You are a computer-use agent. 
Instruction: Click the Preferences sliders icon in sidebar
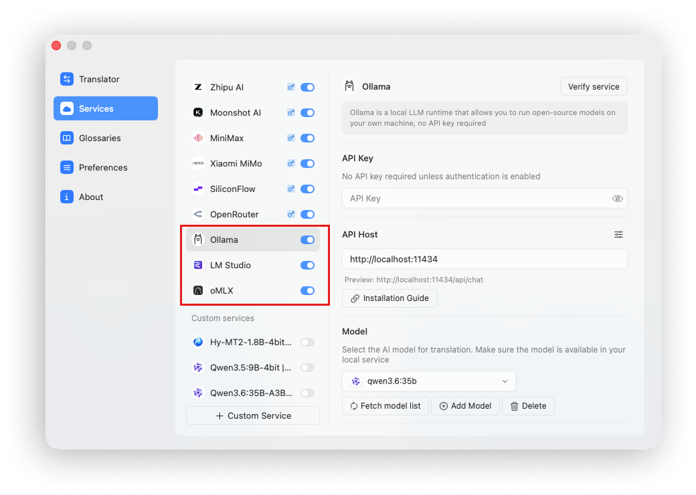[66, 168]
